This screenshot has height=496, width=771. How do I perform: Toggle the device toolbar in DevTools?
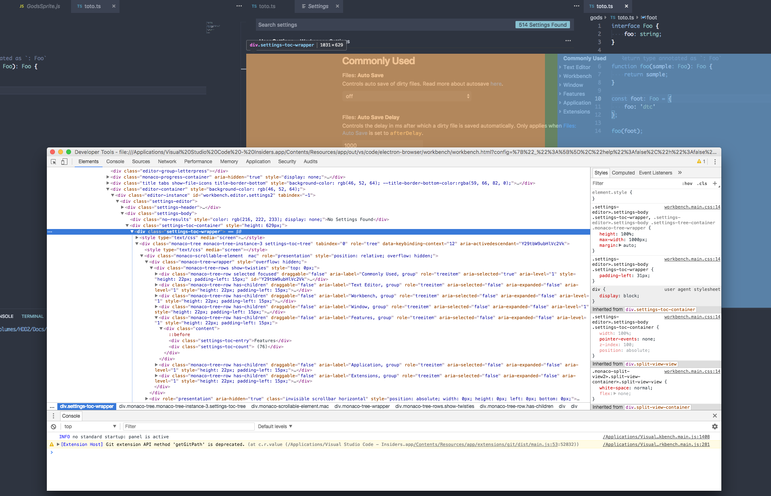pos(64,162)
